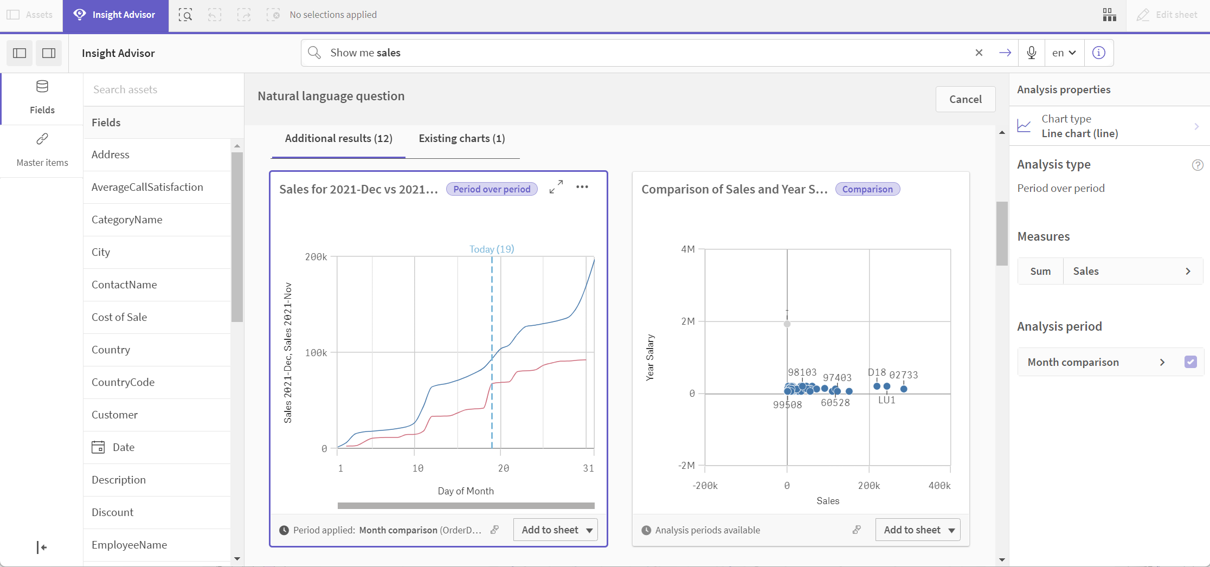Image resolution: width=1210 pixels, height=567 pixels.
Task: Open the Fields panel in the sidebar
Action: click(x=41, y=96)
